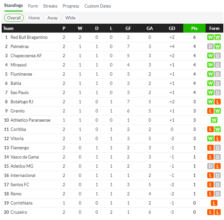Switch to Away standings filter
This screenshot has height=220, width=224.
[x=52, y=18]
